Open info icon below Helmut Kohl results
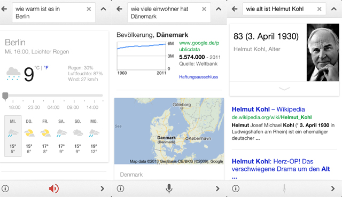342x197 pixels. (236, 188)
